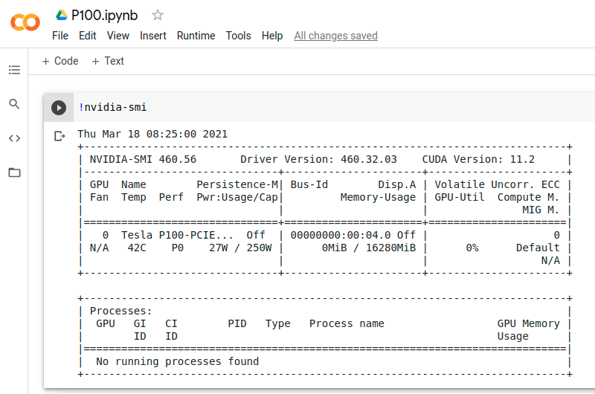
Task: Open the View menu
Action: (x=118, y=36)
